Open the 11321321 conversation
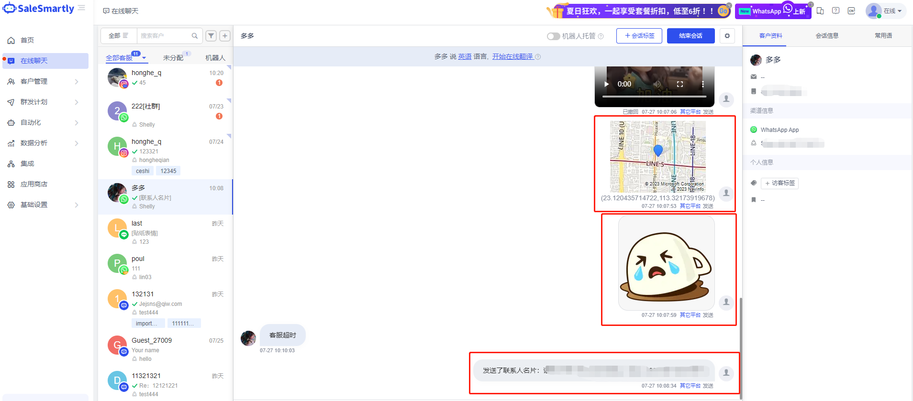This screenshot has height=401, width=913. (x=166, y=385)
